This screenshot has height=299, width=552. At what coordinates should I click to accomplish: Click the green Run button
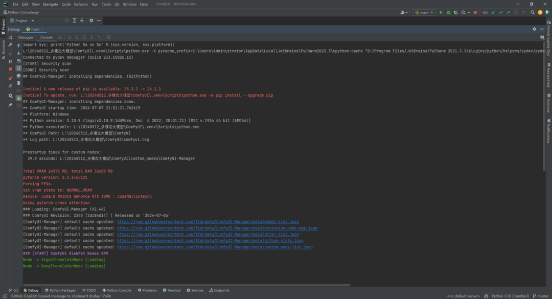pyautogui.click(x=441, y=13)
